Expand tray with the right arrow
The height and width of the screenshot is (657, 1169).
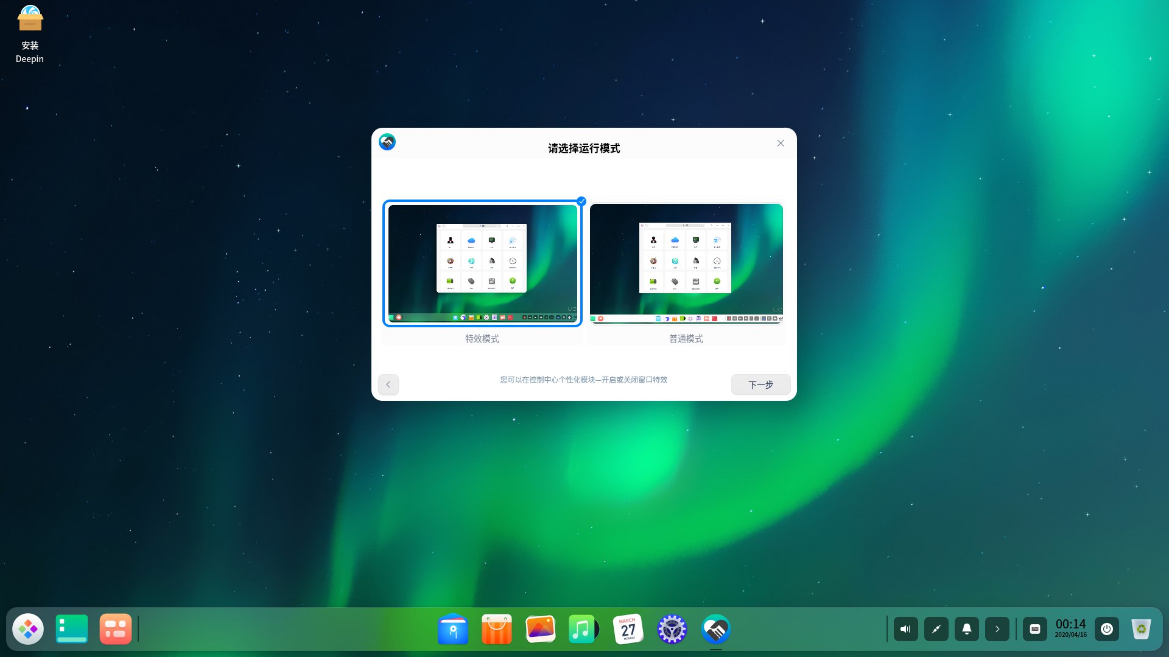[997, 629]
